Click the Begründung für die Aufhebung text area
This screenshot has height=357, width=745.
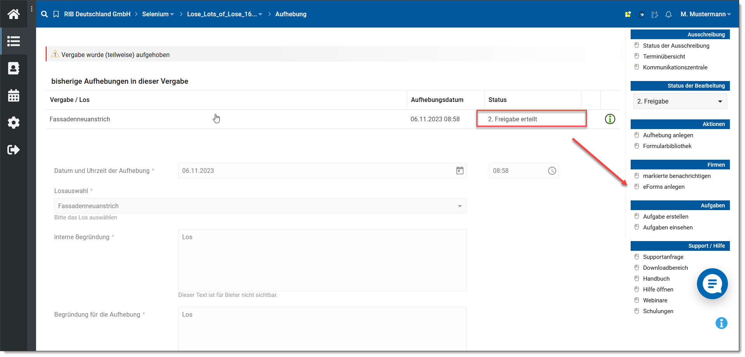pyautogui.click(x=322, y=329)
